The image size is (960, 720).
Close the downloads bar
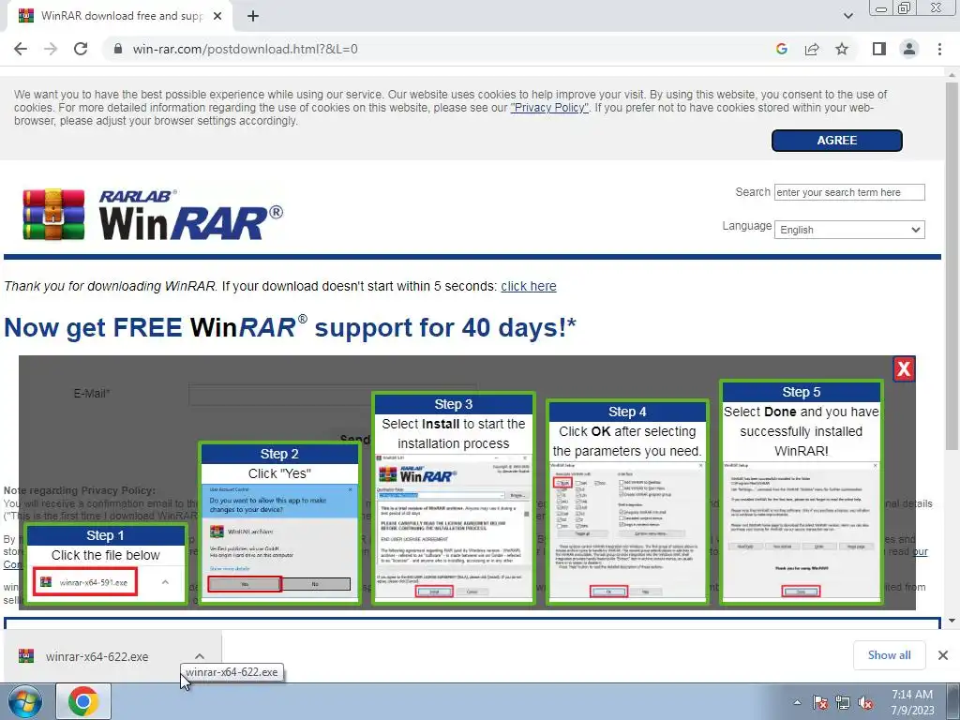coord(943,655)
